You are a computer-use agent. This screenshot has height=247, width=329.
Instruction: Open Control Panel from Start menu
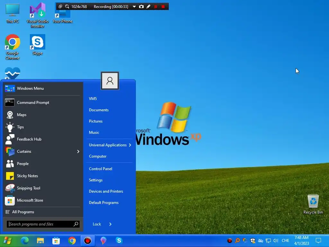click(x=101, y=169)
